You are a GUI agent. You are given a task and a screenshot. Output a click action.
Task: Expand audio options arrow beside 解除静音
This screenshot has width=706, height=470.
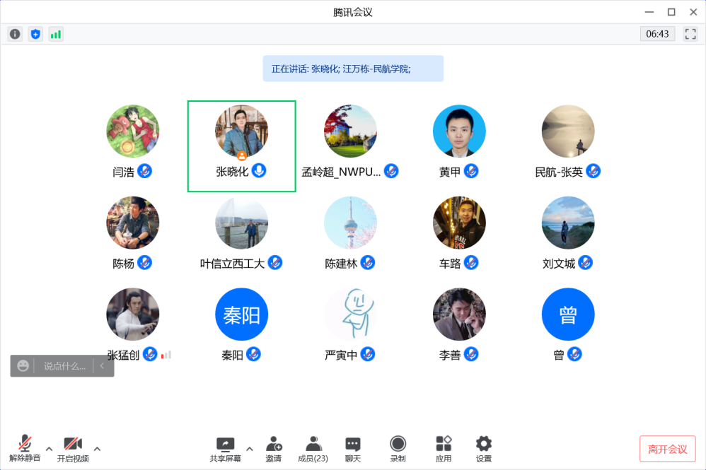(x=49, y=448)
